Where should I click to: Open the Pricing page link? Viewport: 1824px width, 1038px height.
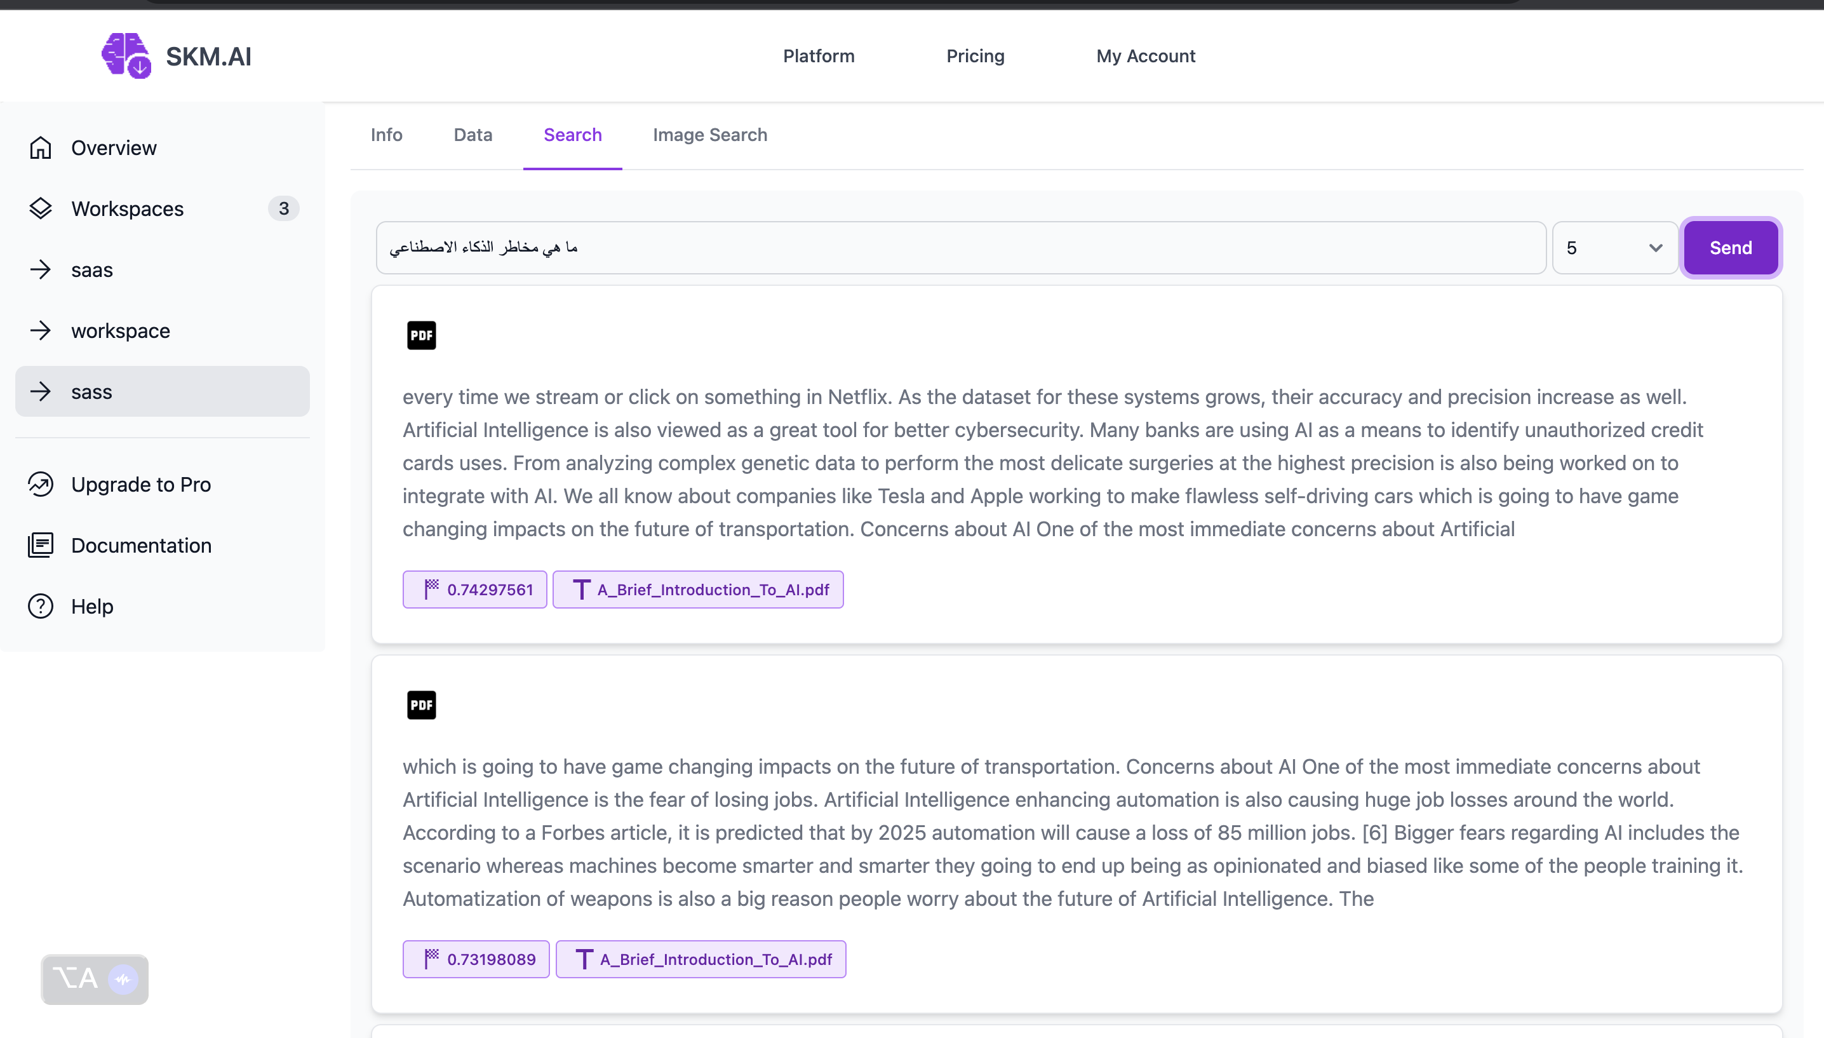[x=975, y=56]
